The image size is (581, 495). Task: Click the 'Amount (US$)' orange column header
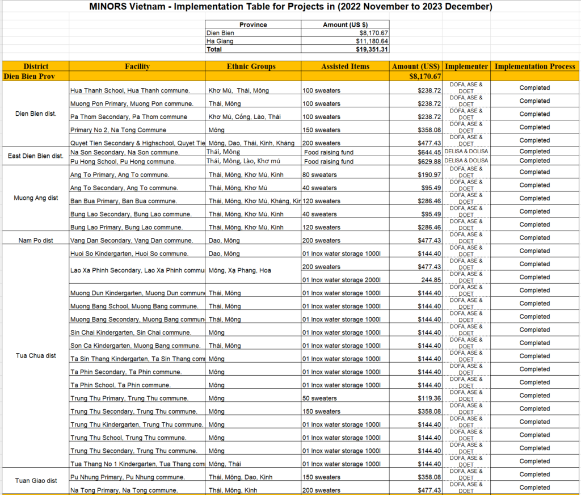(x=415, y=66)
